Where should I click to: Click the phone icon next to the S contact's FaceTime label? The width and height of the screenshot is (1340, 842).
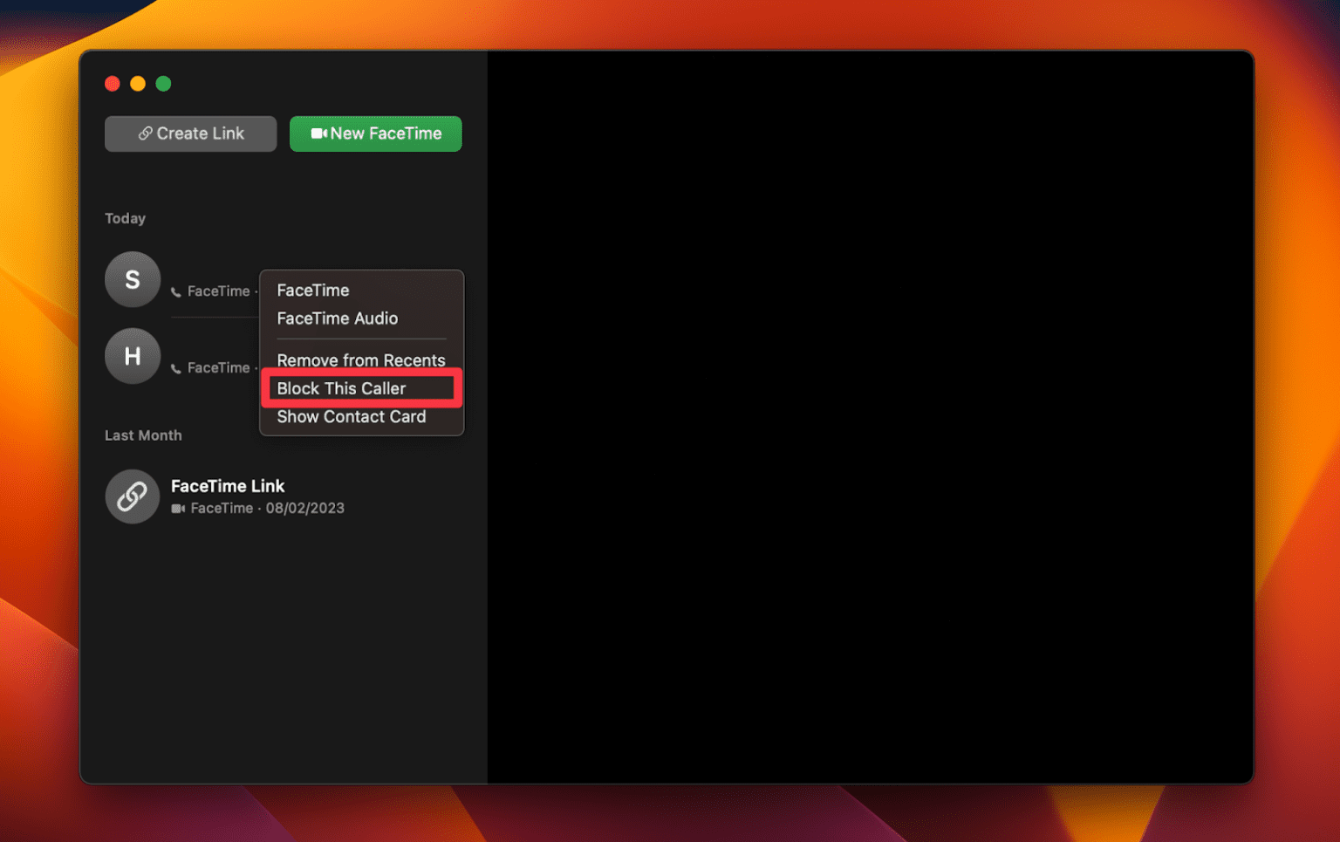[174, 291]
